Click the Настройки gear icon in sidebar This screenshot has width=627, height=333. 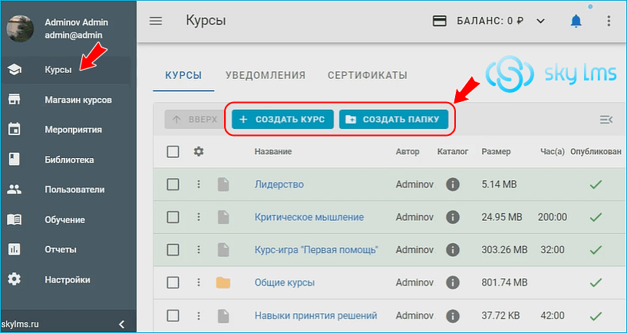15,279
